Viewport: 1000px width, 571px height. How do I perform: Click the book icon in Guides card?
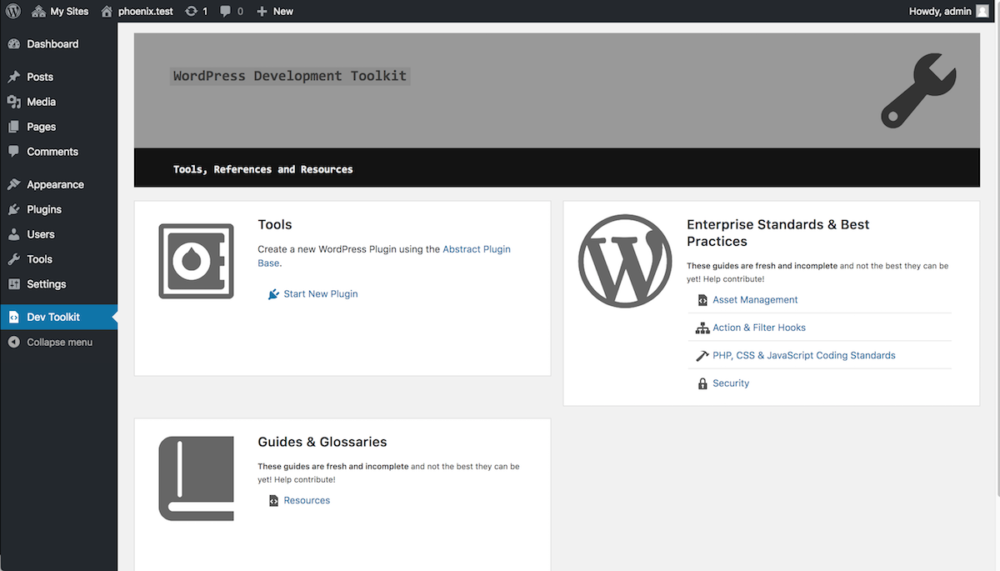click(x=196, y=478)
